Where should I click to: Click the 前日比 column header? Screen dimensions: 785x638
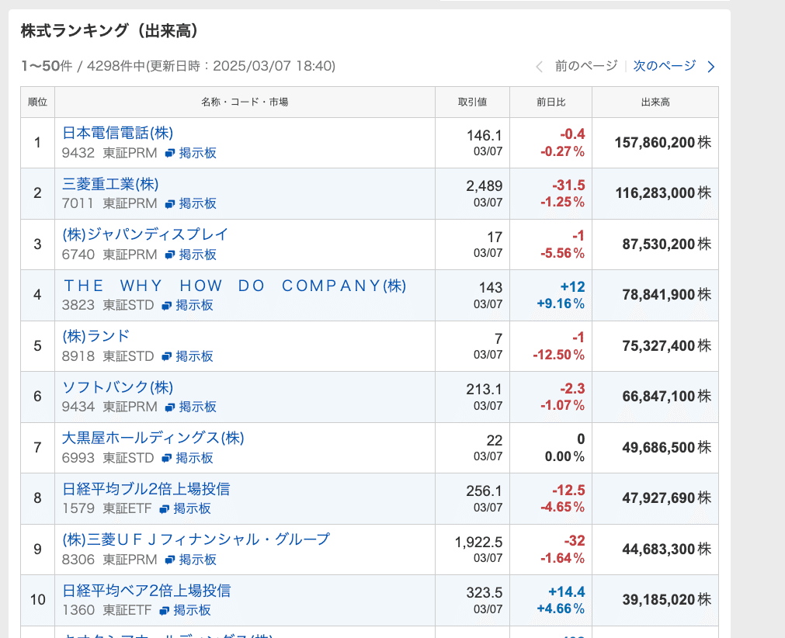(x=550, y=102)
